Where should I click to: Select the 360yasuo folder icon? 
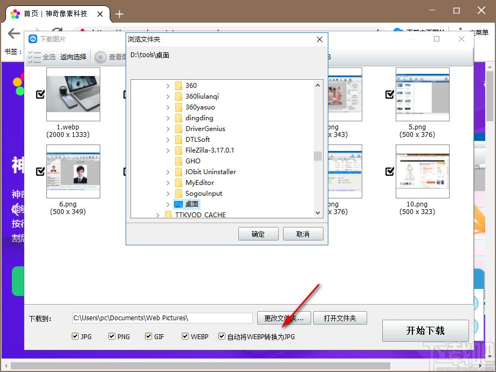pos(178,107)
